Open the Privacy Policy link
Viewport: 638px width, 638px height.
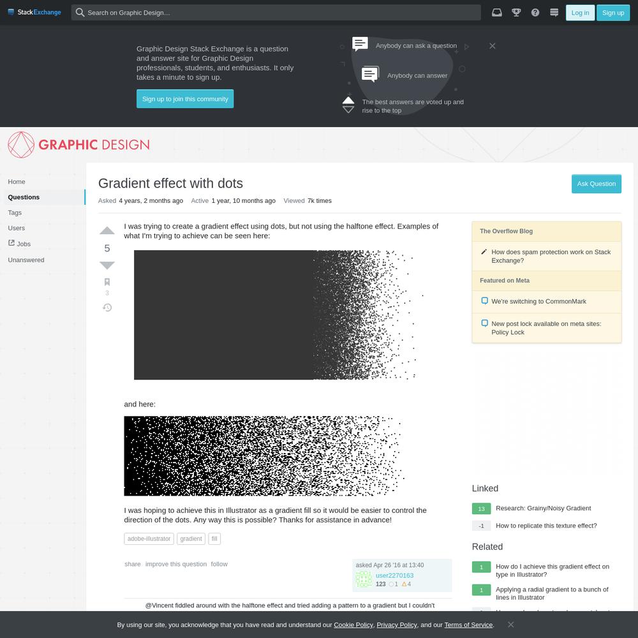click(x=397, y=625)
